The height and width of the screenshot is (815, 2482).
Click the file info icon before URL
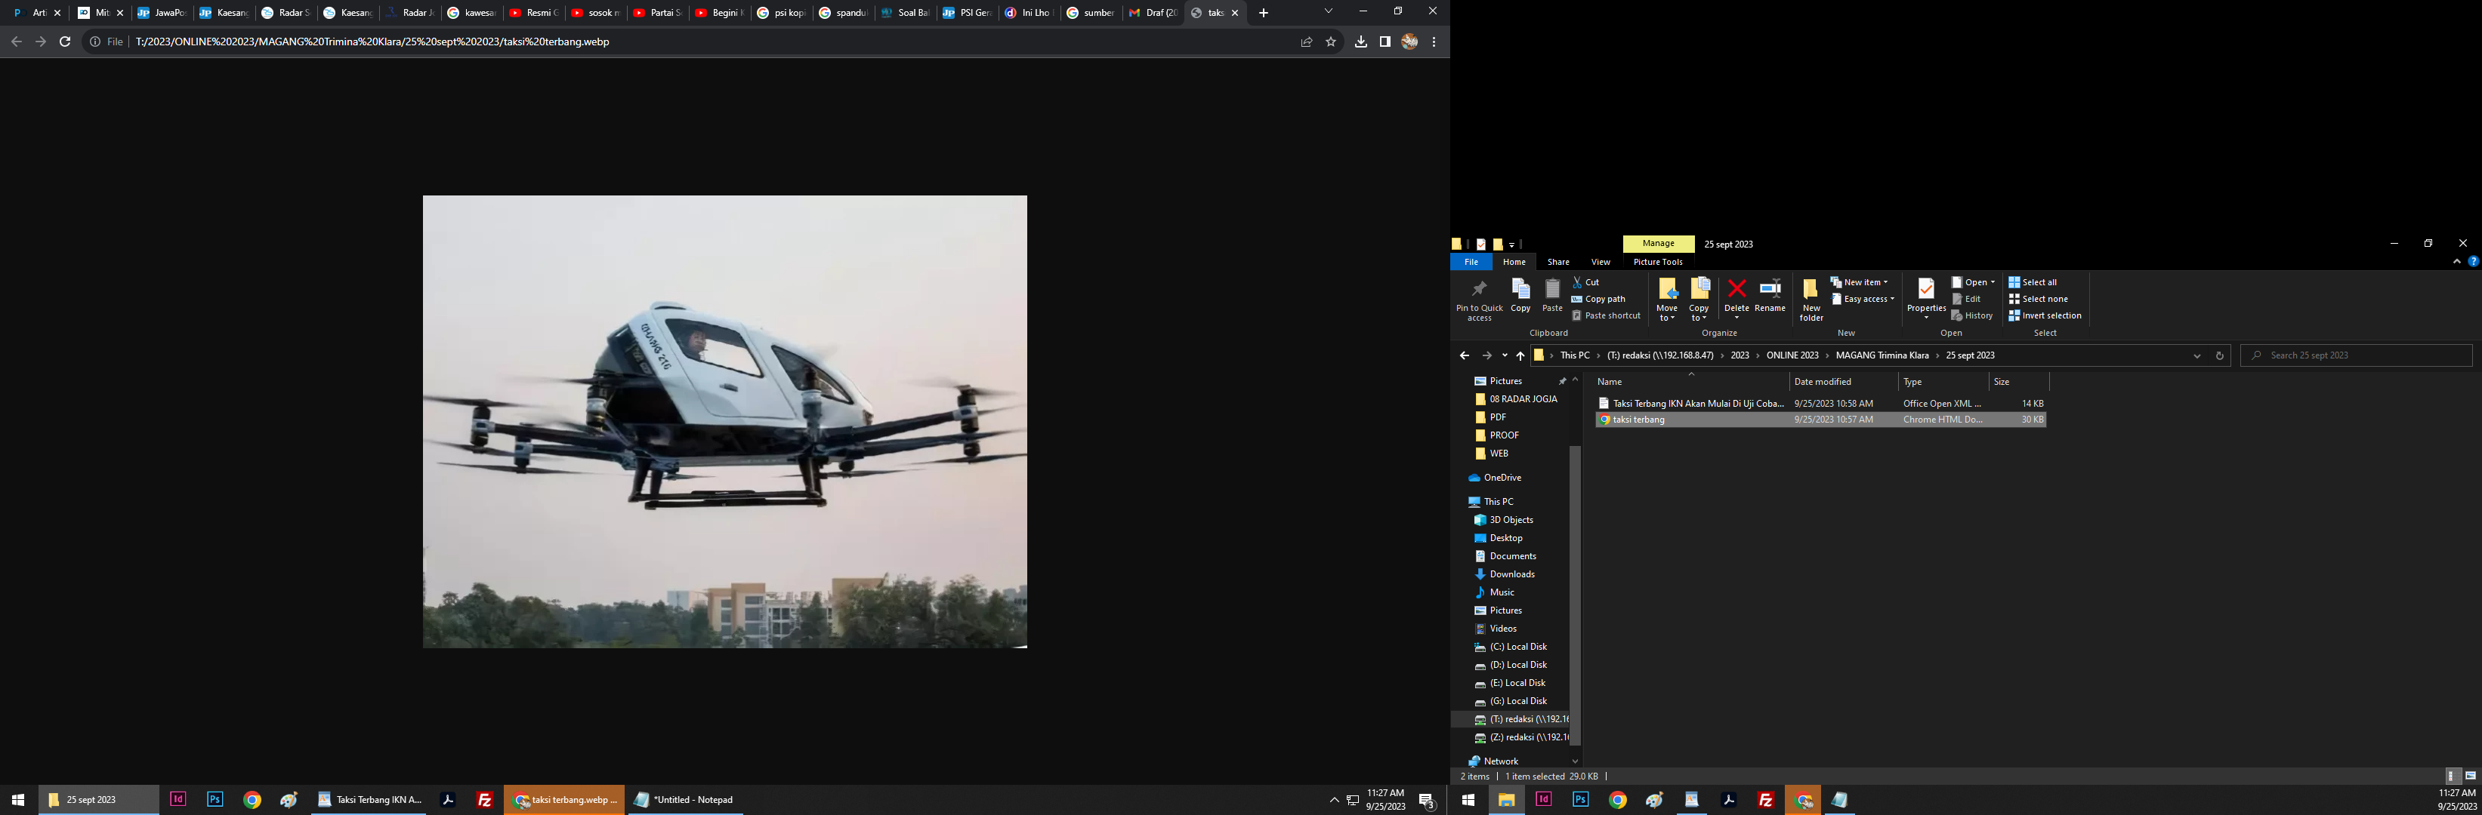tap(94, 42)
